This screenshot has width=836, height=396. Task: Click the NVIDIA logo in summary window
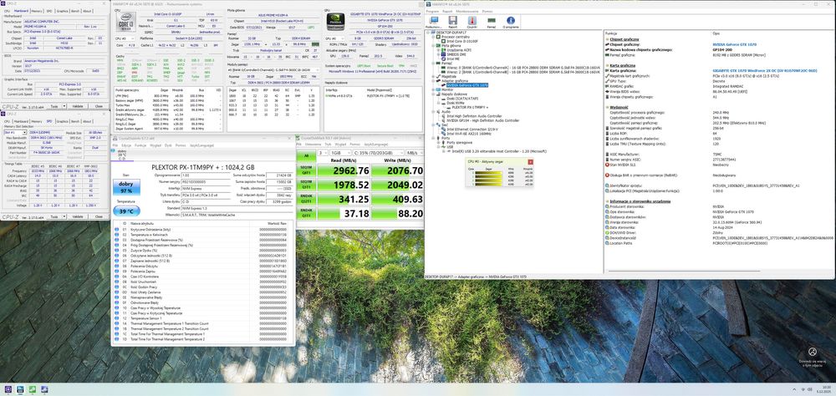point(335,23)
